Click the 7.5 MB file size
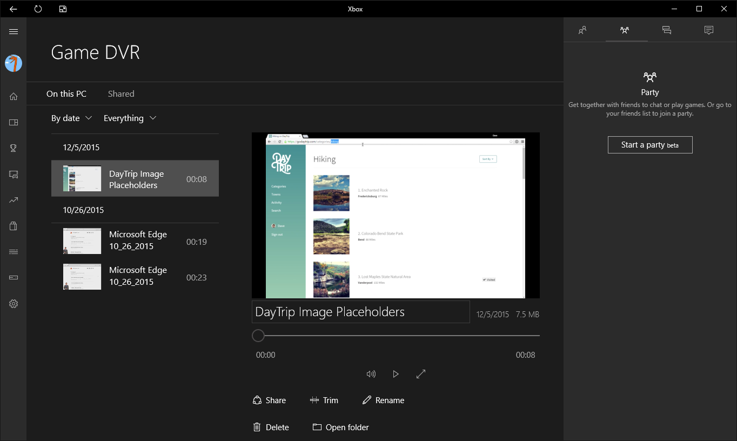Screen dimensions: 737x441 (x=527, y=315)
